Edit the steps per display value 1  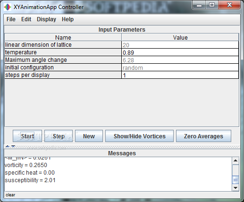tap(180, 75)
